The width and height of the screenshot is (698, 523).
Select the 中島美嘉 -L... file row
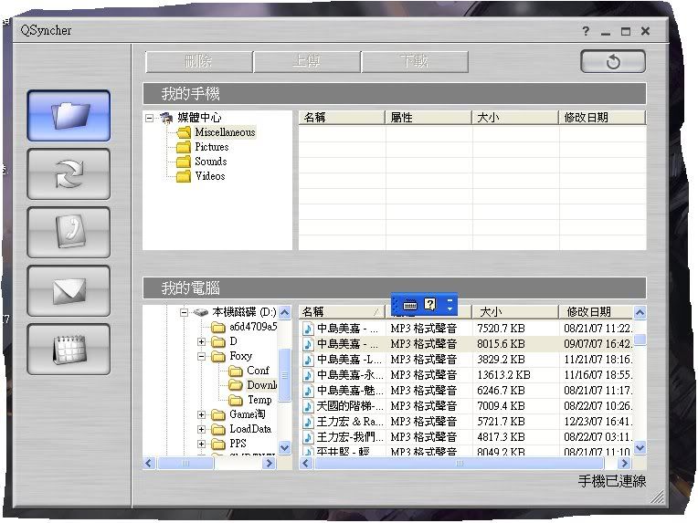[x=467, y=360]
